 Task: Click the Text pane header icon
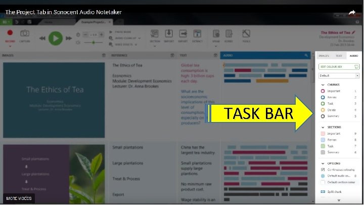coord(215,55)
